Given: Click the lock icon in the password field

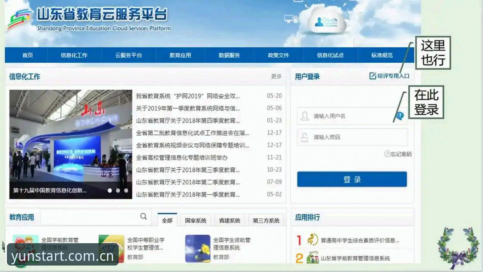Looking at the screenshot, I should pyautogui.click(x=305, y=137).
